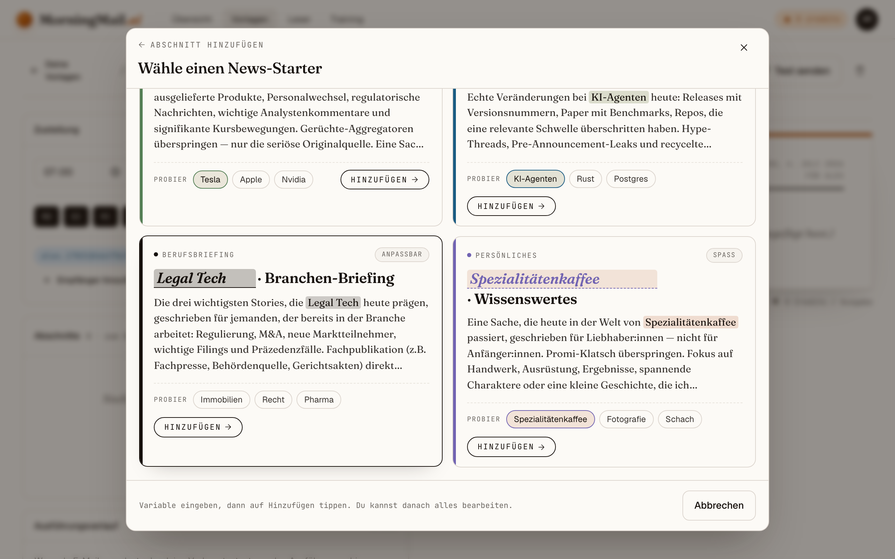Image resolution: width=895 pixels, height=559 pixels.
Task: Choose the Recht suggestion chip
Action: (x=273, y=399)
